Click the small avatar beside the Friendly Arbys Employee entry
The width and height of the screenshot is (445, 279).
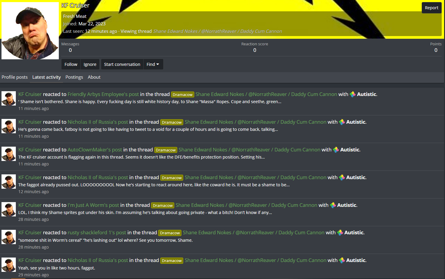coord(9,98)
